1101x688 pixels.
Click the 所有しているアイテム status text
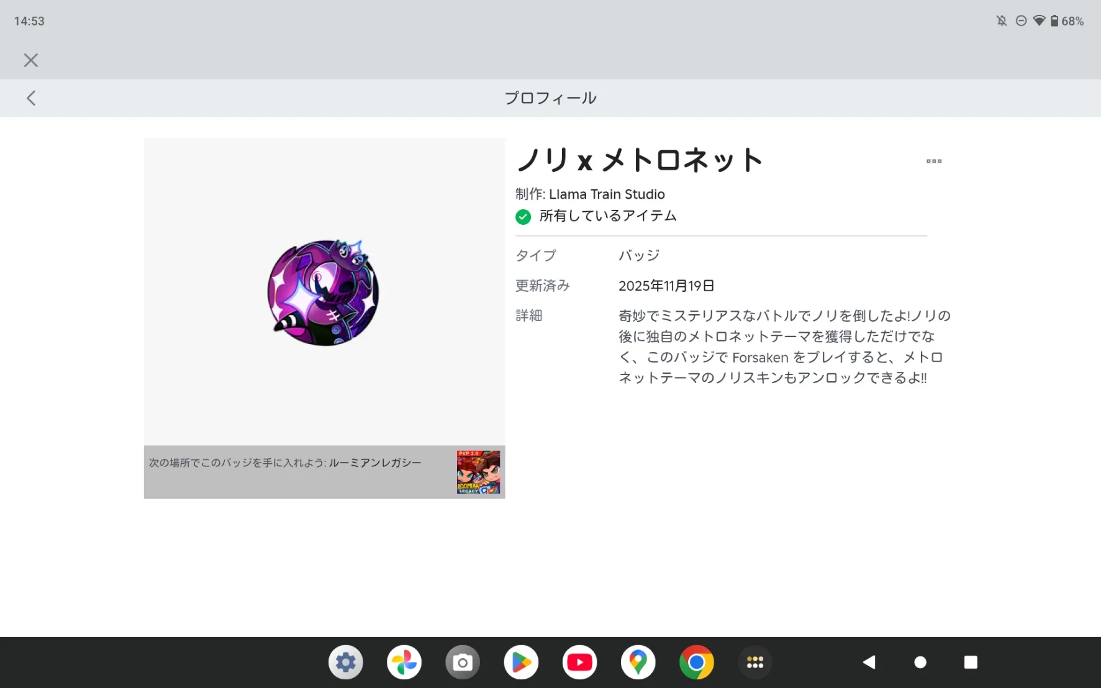(608, 216)
